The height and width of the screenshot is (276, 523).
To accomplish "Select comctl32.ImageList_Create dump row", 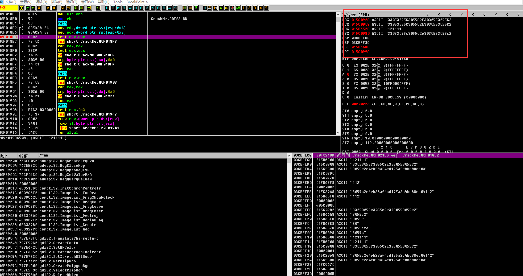I will [x=144, y=225].
